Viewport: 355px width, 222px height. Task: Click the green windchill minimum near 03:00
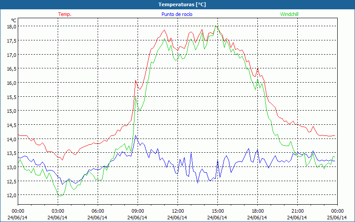60,196
